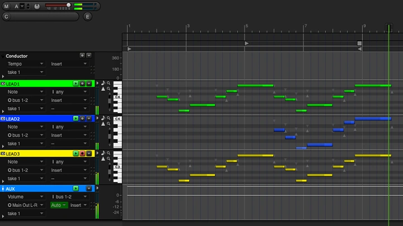Click LEAD3 lower zoom magnifier icon
This screenshot has width=403, height=226.
pos(109,158)
